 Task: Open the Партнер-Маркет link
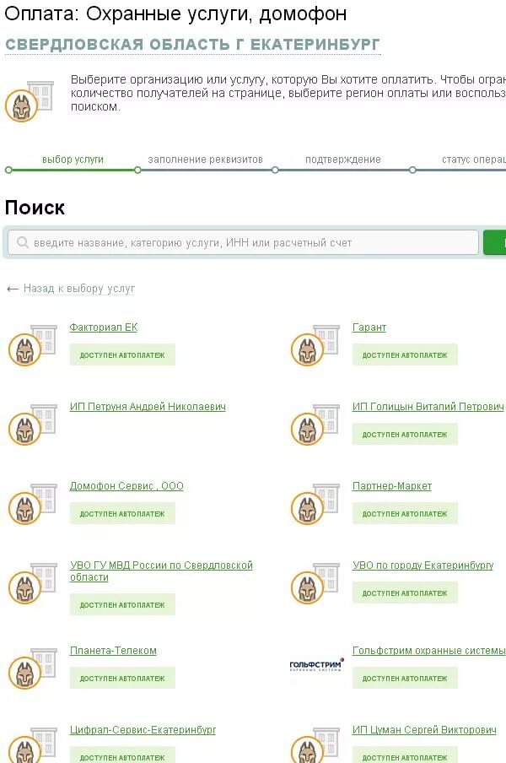point(392,485)
